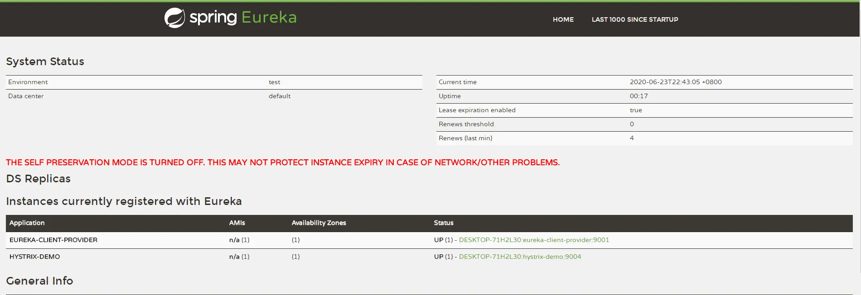Select the 'default' data center value
The height and width of the screenshot is (295, 861).
pyautogui.click(x=280, y=96)
